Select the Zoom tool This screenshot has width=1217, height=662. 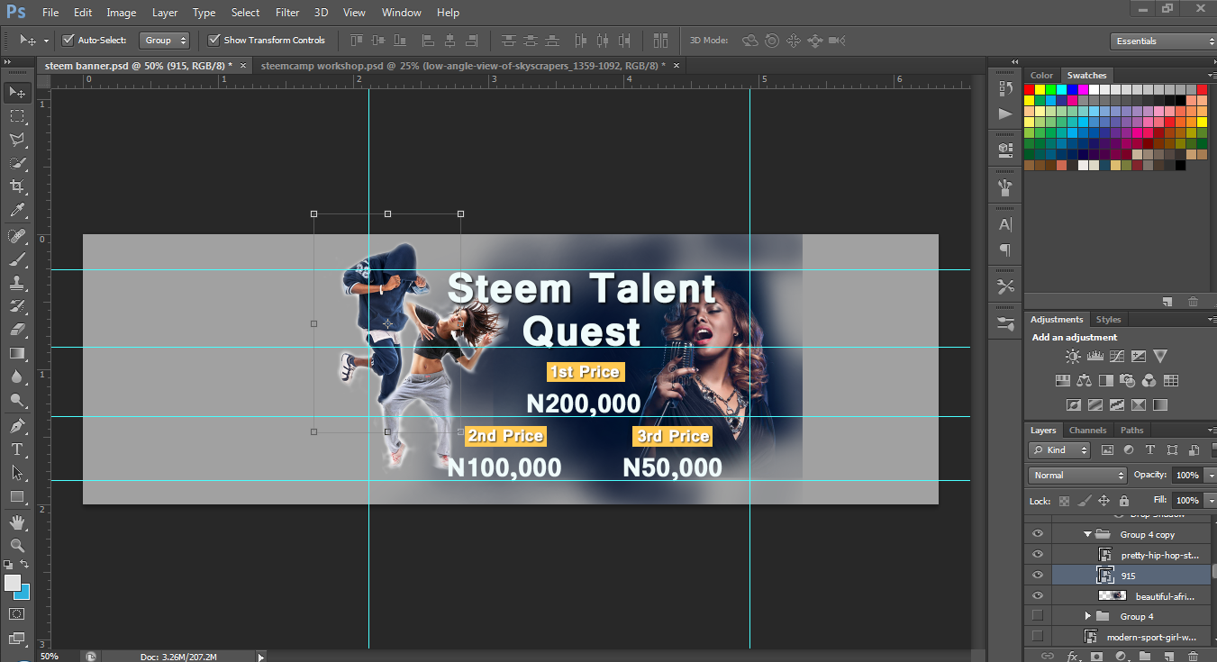17,545
